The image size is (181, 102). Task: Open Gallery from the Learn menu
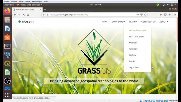[133, 55]
